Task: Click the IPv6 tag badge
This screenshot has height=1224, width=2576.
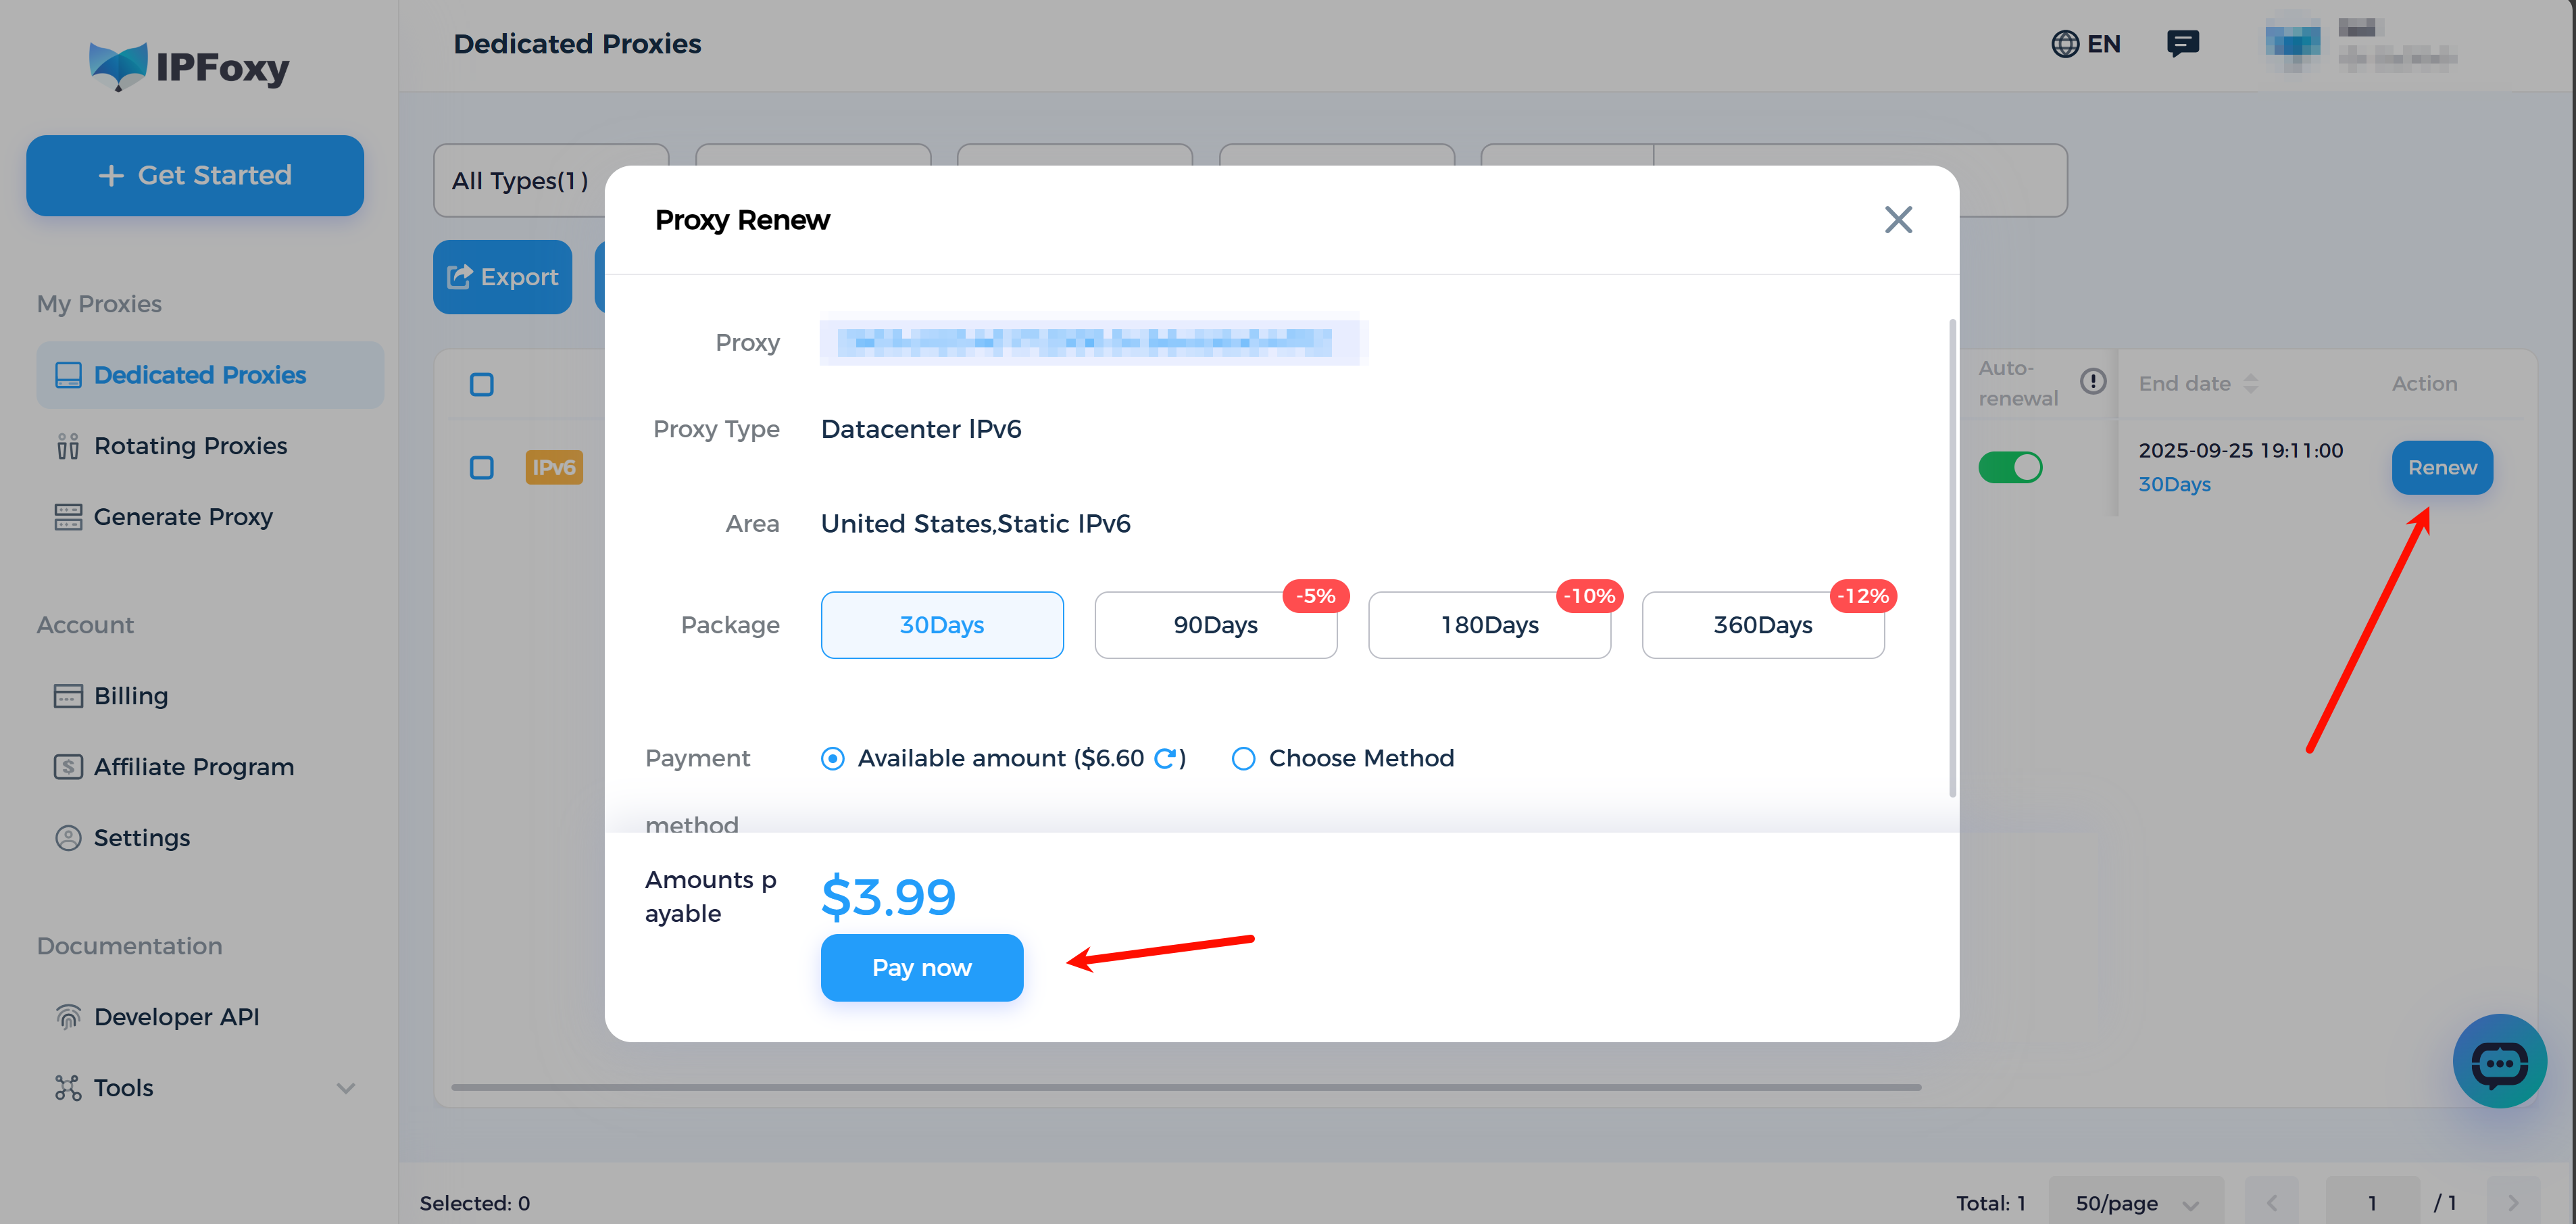Action: click(554, 467)
